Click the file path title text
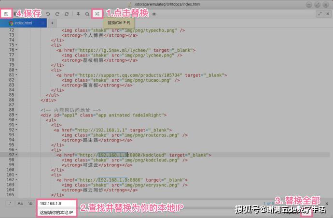The height and width of the screenshot is (218, 333). (x=167, y=4)
